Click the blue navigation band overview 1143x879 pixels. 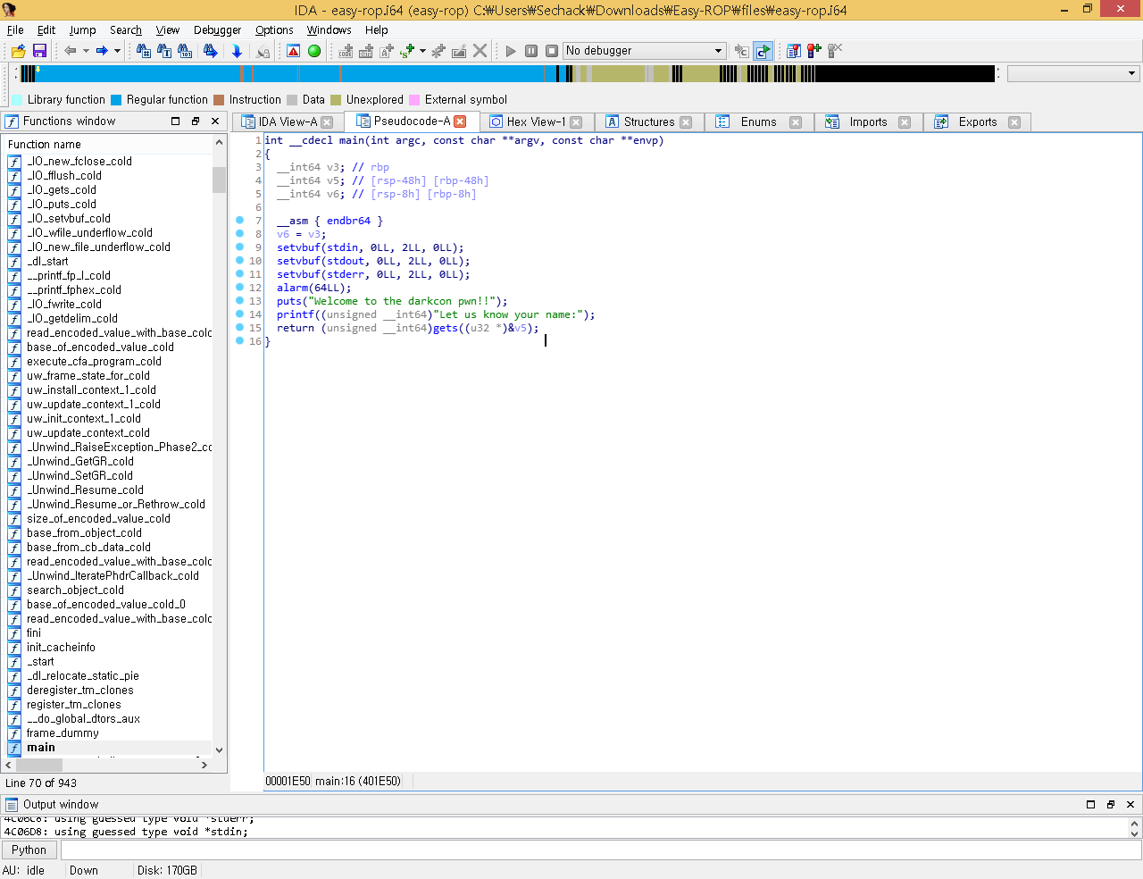pos(507,74)
